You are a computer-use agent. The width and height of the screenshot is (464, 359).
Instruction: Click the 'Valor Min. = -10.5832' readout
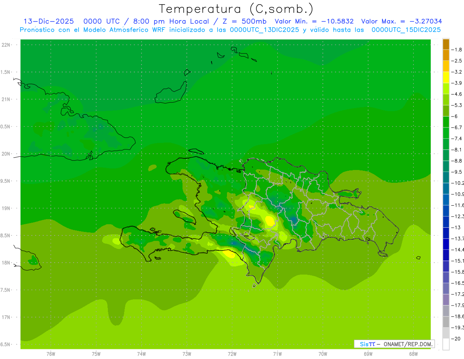(314, 21)
